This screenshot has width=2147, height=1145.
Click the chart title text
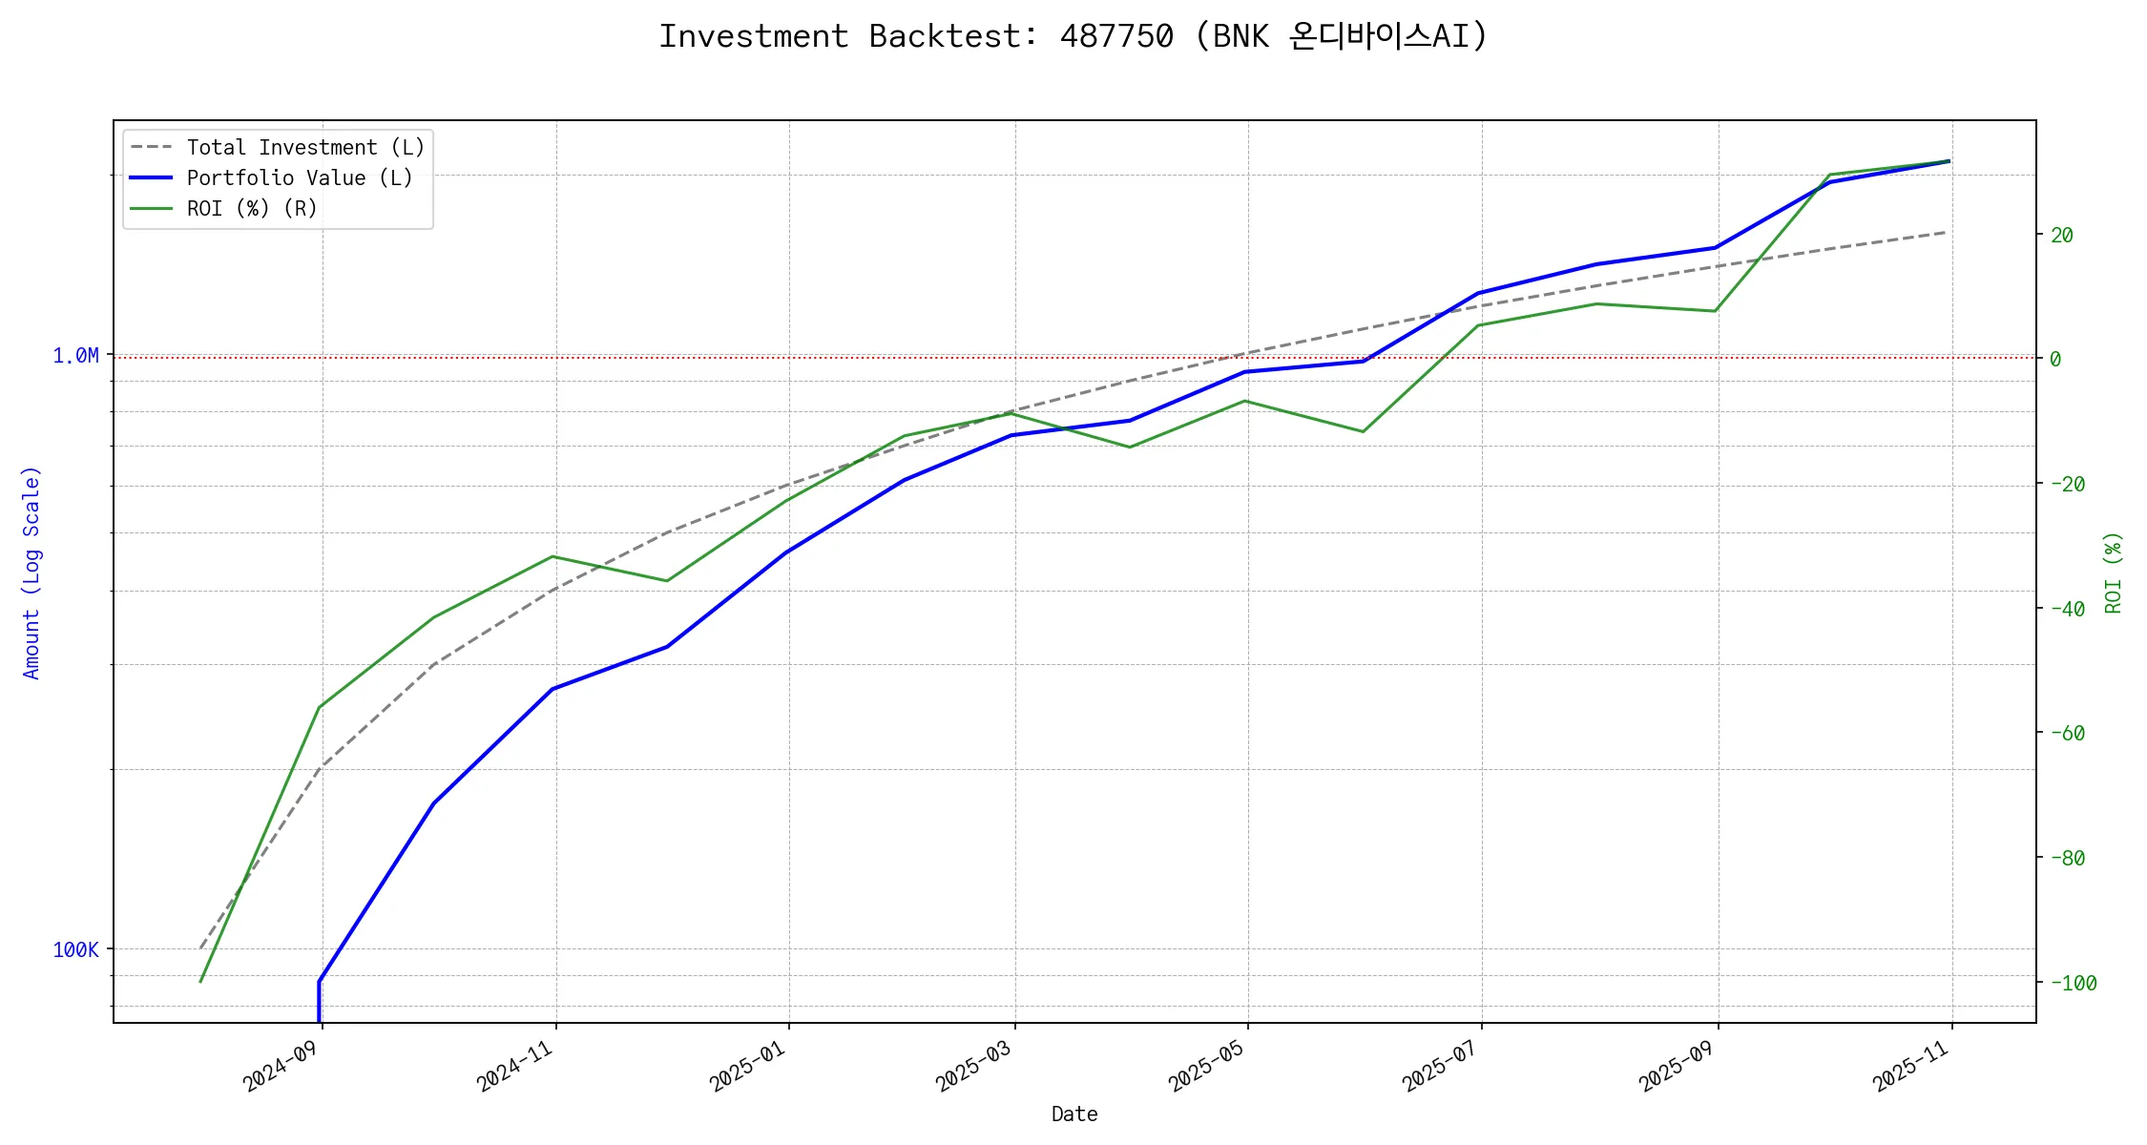tap(1073, 36)
